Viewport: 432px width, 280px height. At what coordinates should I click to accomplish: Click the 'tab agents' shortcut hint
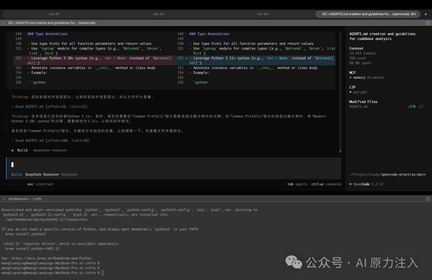(x=297, y=184)
